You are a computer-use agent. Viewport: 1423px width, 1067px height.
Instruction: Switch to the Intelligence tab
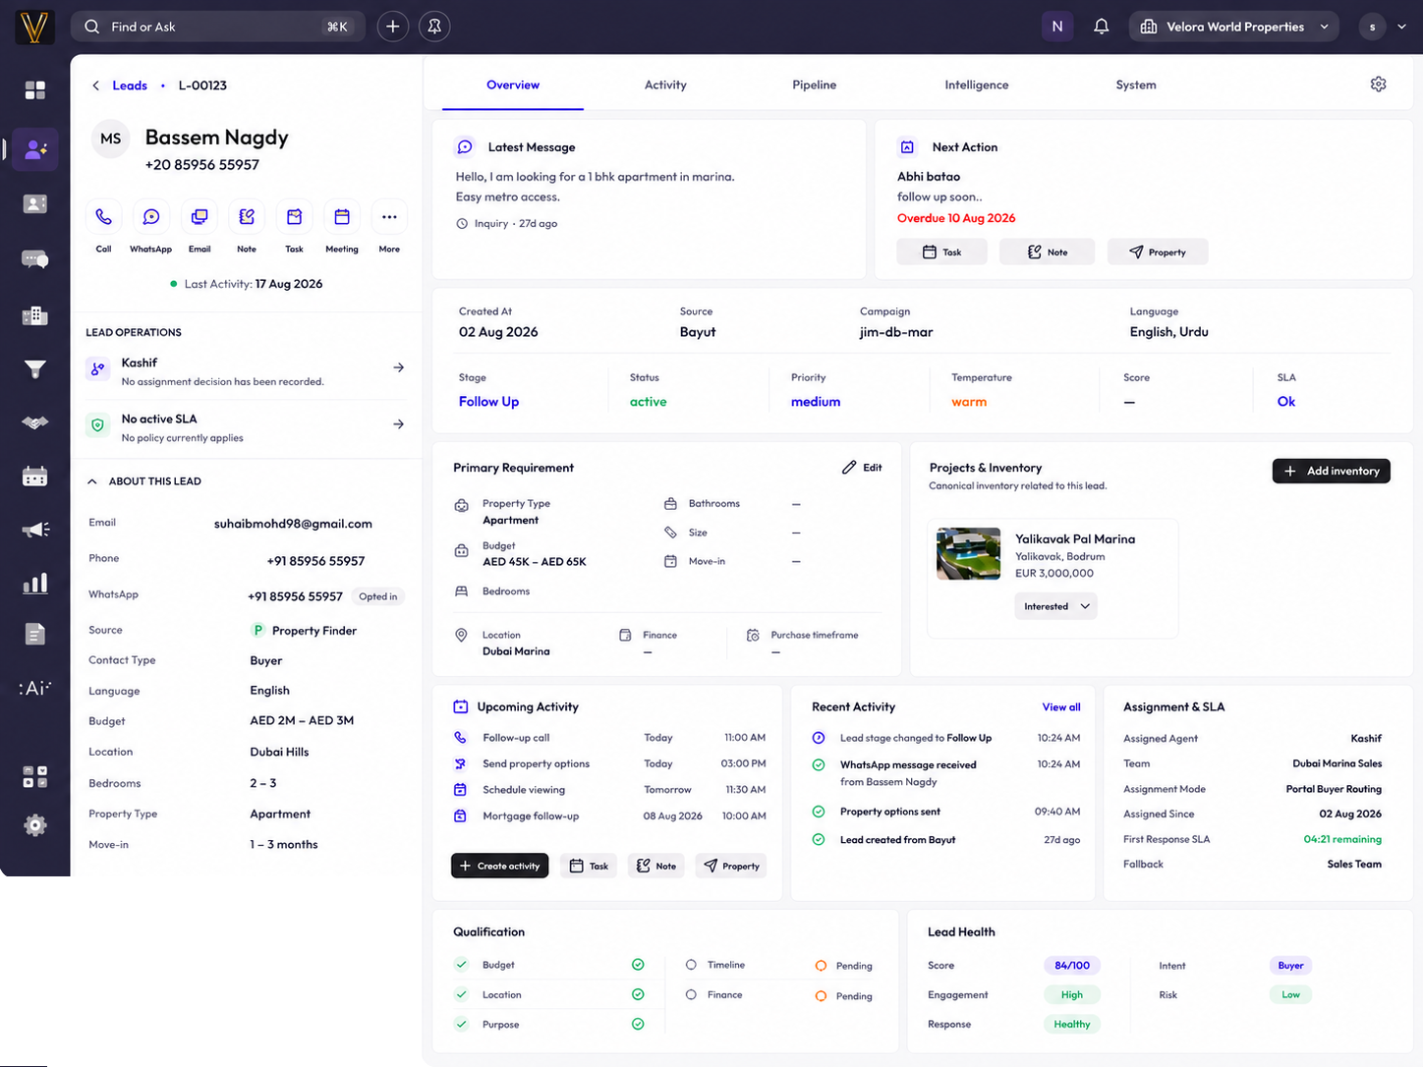(x=976, y=84)
